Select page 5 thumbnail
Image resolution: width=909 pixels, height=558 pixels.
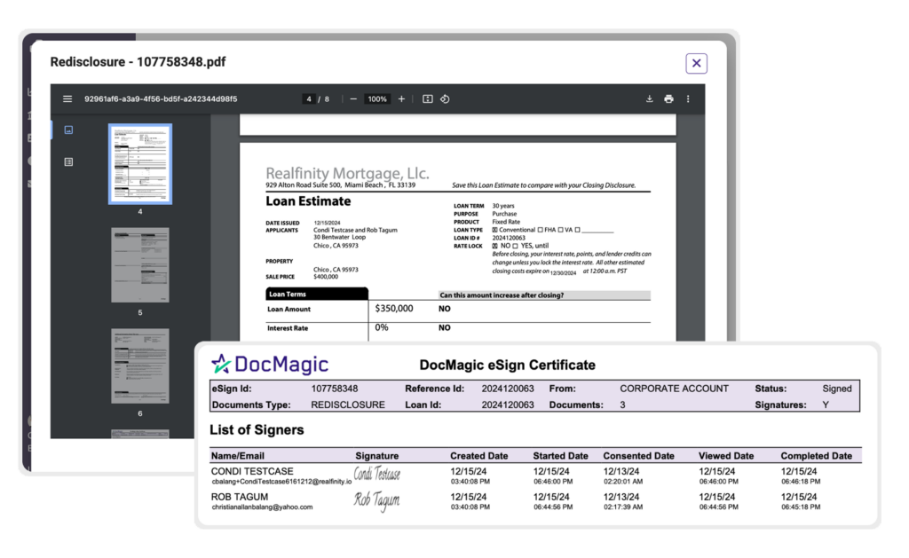pos(139,264)
